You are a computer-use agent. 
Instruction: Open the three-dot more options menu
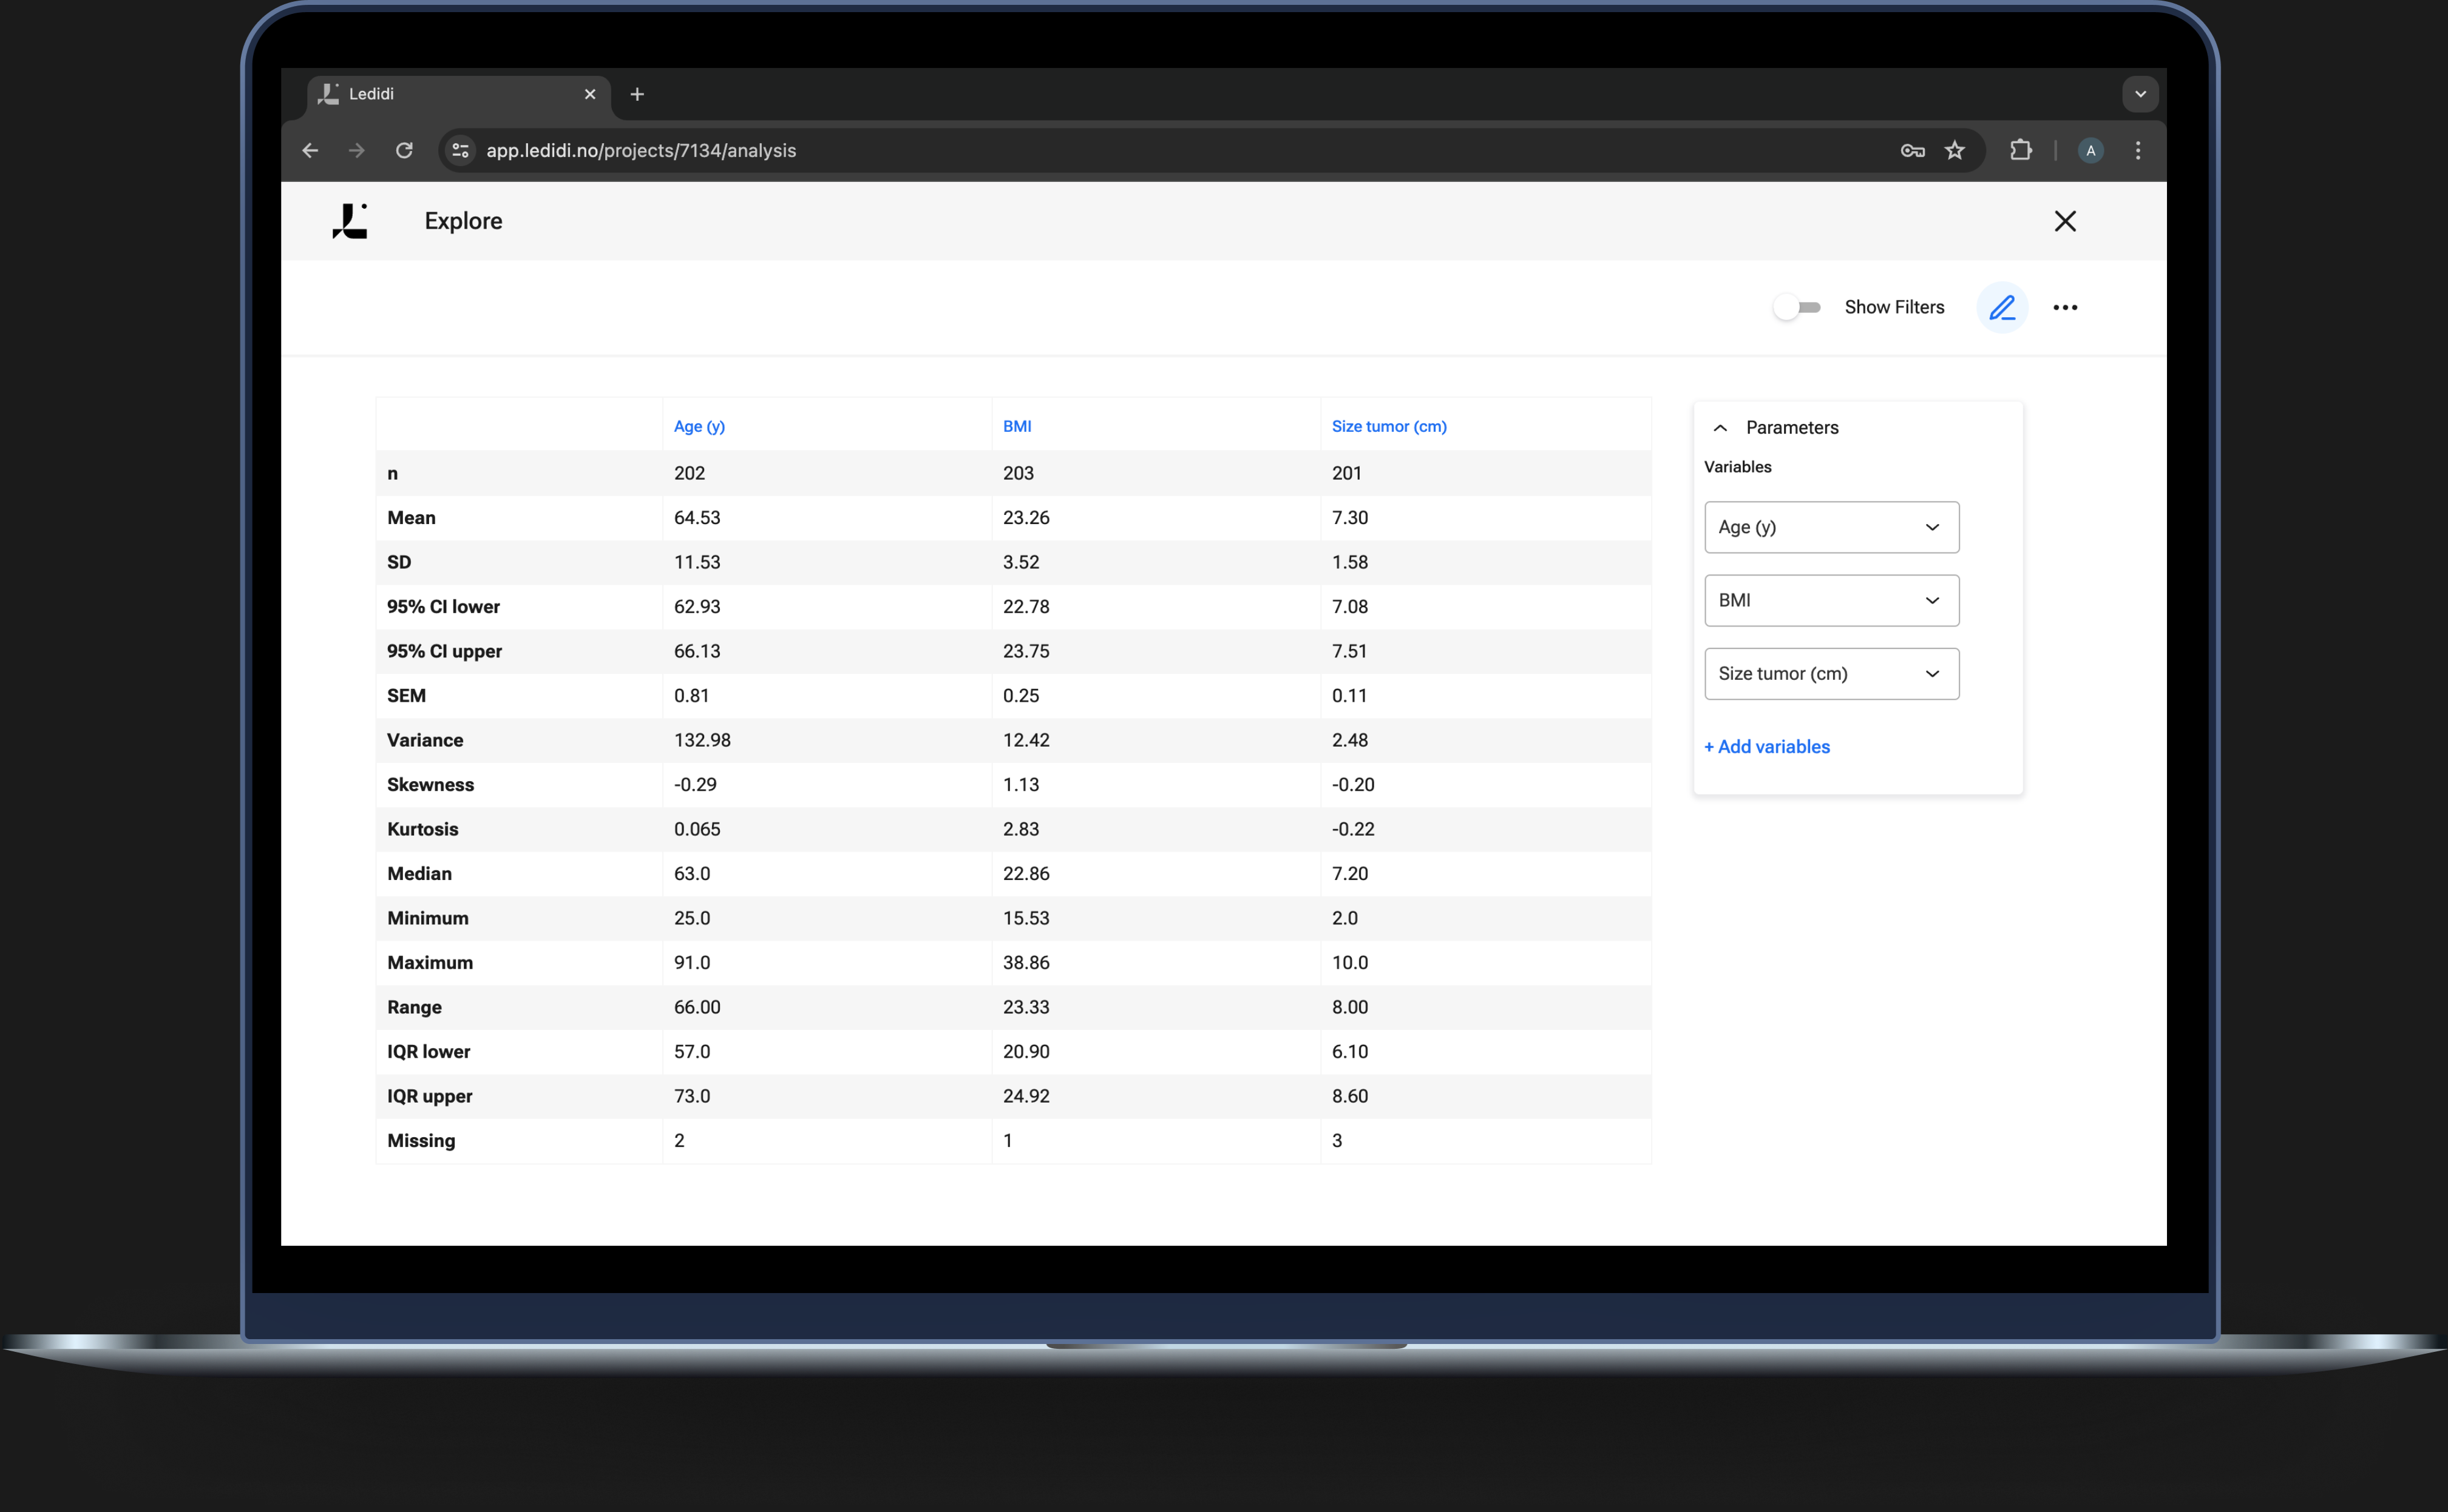pos(2065,307)
